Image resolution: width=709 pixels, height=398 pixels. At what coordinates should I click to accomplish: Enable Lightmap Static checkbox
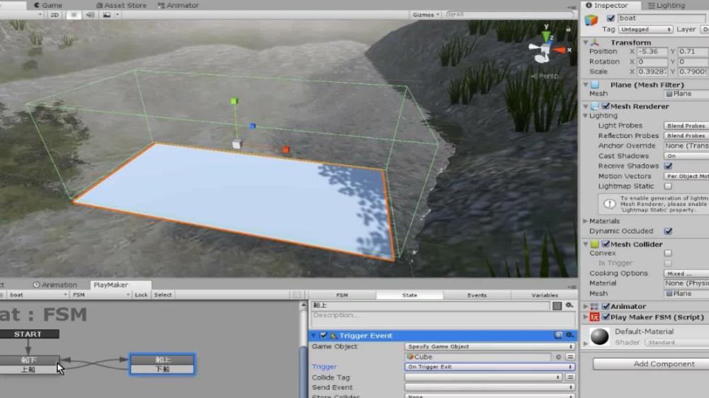(668, 186)
